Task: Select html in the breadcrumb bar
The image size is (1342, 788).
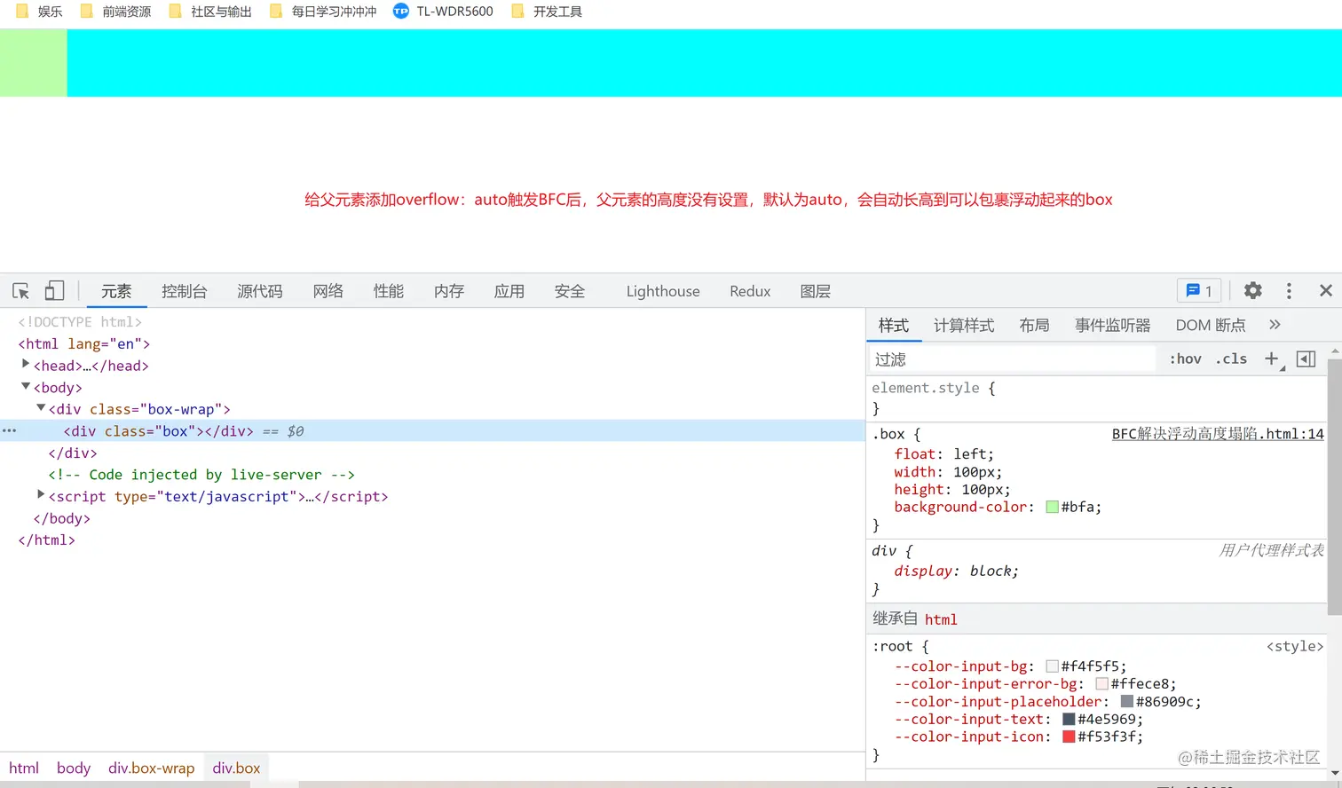Action: pyautogui.click(x=24, y=768)
